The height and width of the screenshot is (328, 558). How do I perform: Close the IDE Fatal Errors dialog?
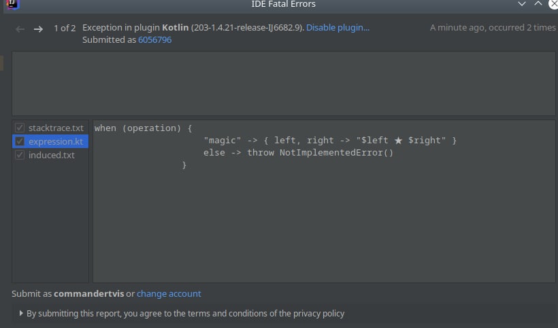coord(553,4)
